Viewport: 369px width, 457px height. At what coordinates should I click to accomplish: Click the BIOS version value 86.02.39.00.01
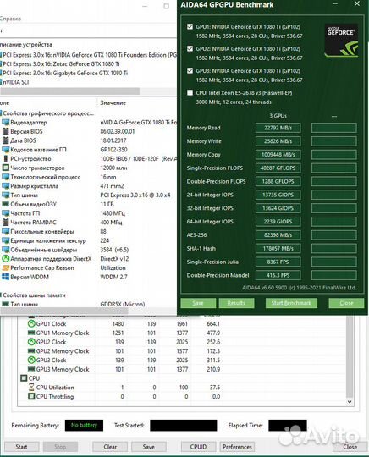click(x=118, y=131)
